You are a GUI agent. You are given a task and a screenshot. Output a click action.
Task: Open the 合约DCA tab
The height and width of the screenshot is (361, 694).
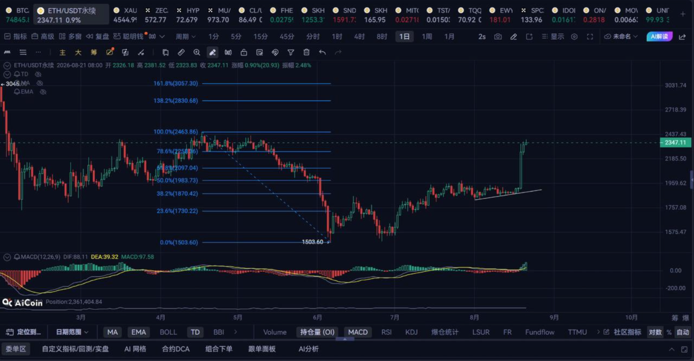pos(175,349)
